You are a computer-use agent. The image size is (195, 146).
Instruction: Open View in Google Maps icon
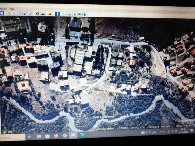tap(80, 14)
